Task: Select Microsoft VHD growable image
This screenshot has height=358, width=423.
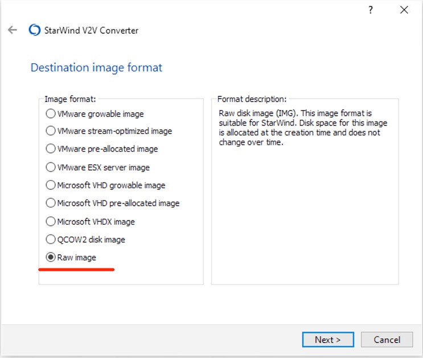Action: 51,185
